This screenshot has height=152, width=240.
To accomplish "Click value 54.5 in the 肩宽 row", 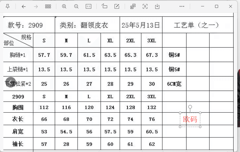I will pyautogui.click(x=66, y=132).
